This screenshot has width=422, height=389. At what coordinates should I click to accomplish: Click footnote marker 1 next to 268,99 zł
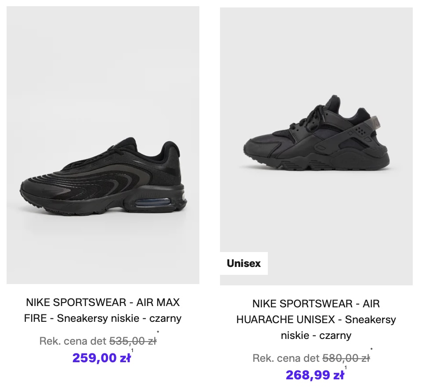tap(346, 367)
